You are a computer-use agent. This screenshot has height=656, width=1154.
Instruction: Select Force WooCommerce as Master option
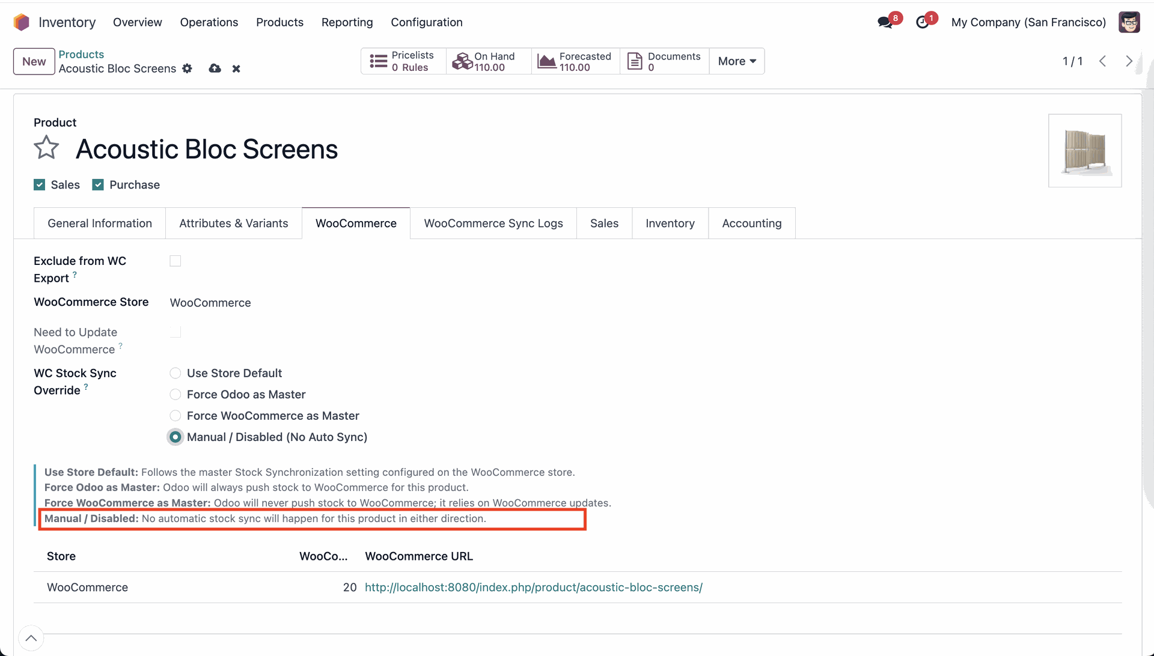pos(176,416)
